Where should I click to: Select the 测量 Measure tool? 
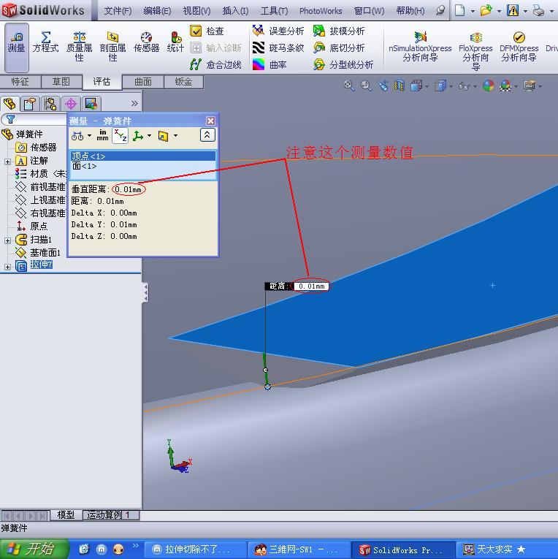17,47
